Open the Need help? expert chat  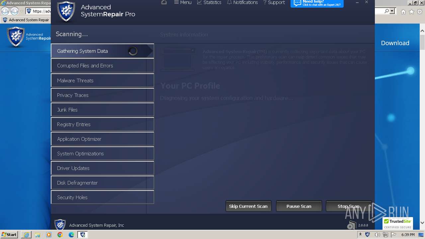[x=317, y=3]
